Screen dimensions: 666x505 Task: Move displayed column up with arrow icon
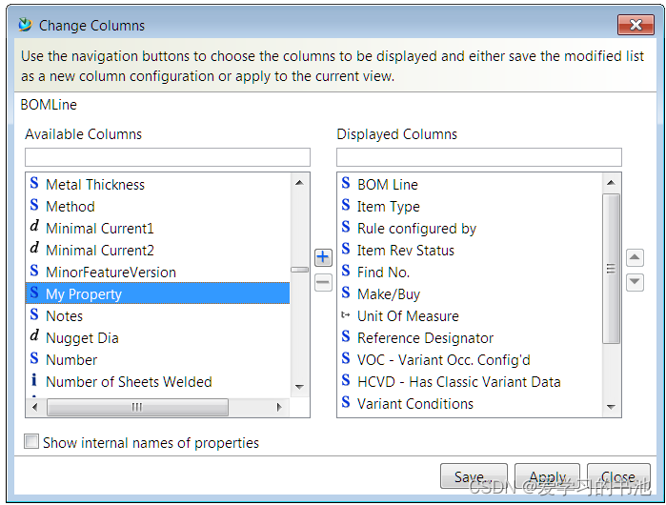[x=635, y=257]
